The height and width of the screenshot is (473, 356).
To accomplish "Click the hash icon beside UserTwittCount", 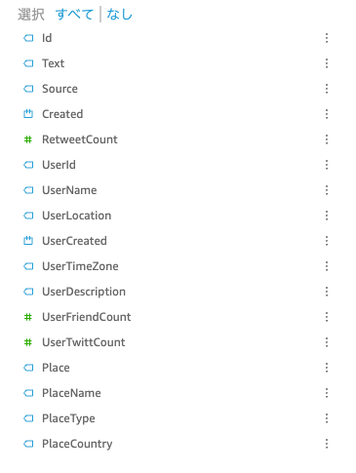I will (x=28, y=342).
